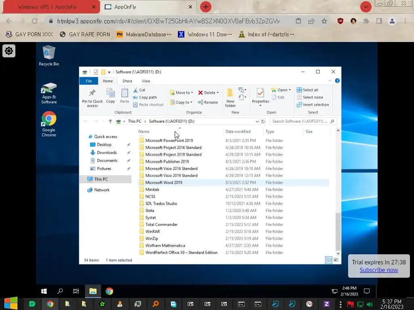
Task: Click Select none in ribbon
Action: point(310,97)
